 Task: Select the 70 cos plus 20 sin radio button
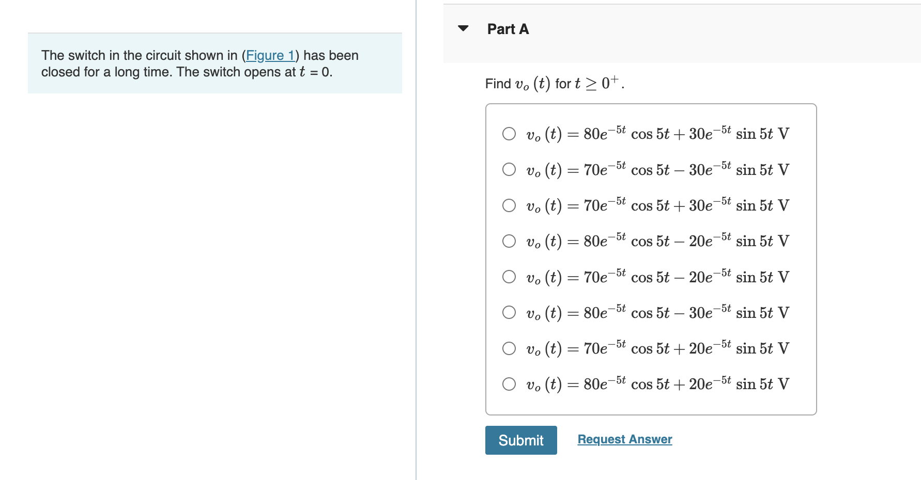click(509, 348)
